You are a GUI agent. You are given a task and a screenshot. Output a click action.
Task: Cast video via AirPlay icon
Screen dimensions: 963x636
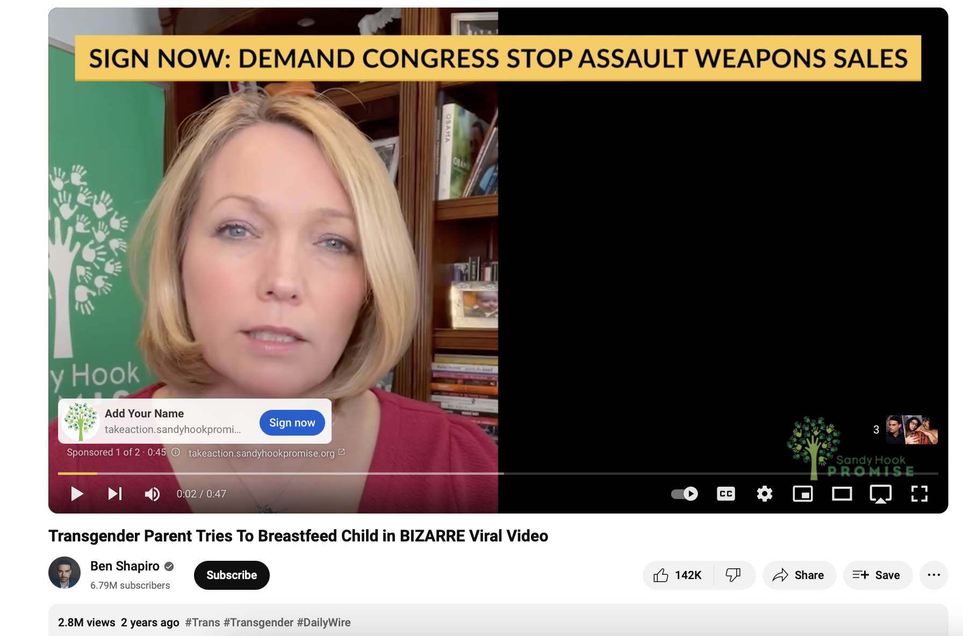tap(880, 494)
